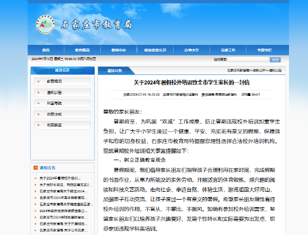308x235 pixels.
Task: Open the 教育概况 item in top navigation
Action: point(82,50)
